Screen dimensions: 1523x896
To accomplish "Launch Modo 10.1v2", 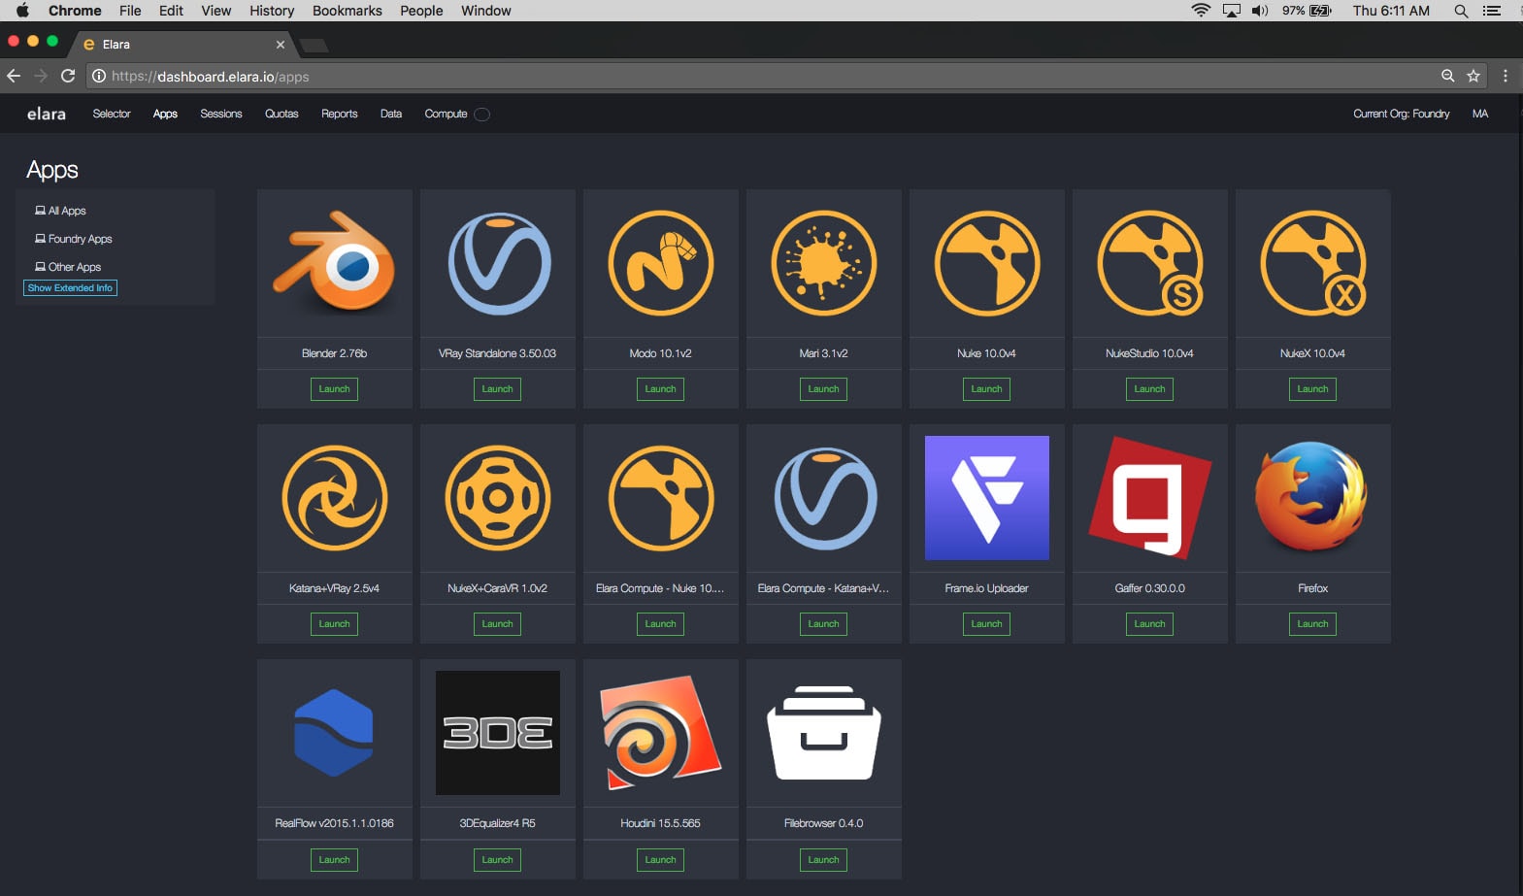I will click(661, 389).
